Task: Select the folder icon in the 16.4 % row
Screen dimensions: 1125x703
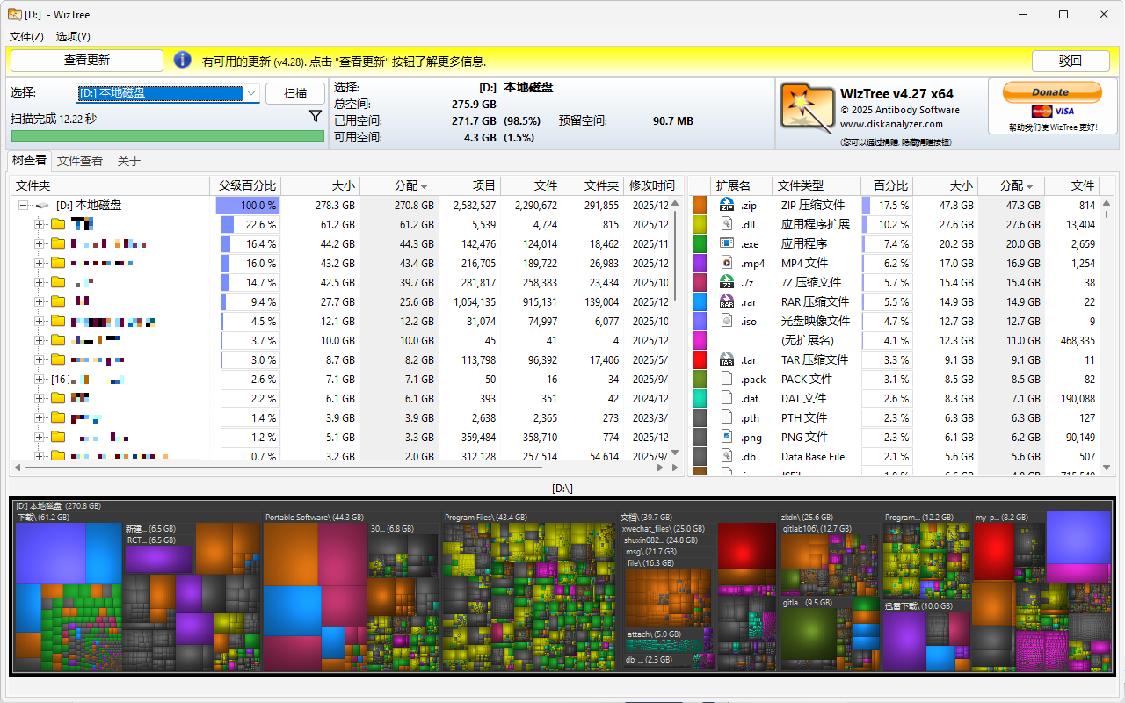Action: (58, 243)
